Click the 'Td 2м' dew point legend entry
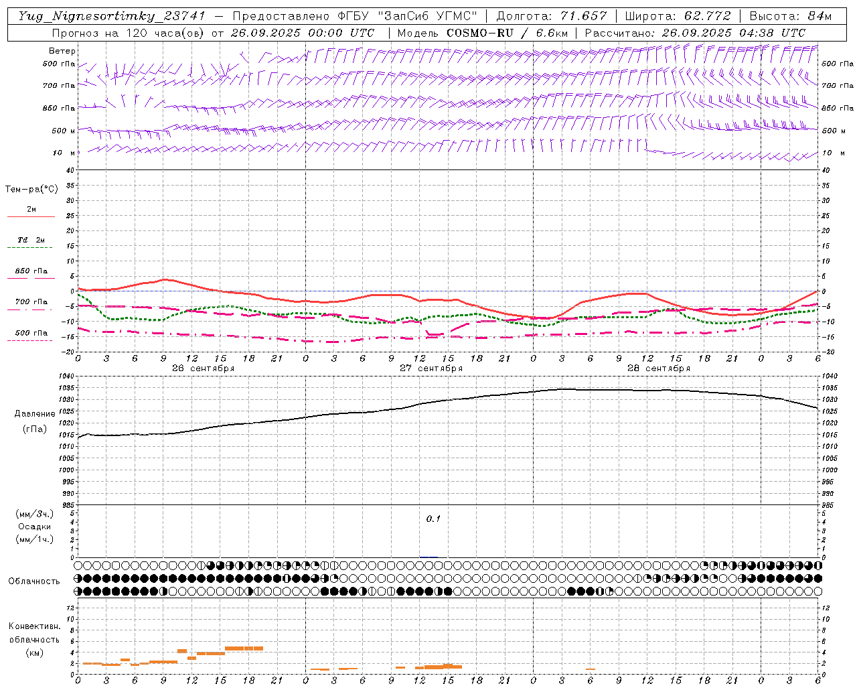 [x=31, y=240]
